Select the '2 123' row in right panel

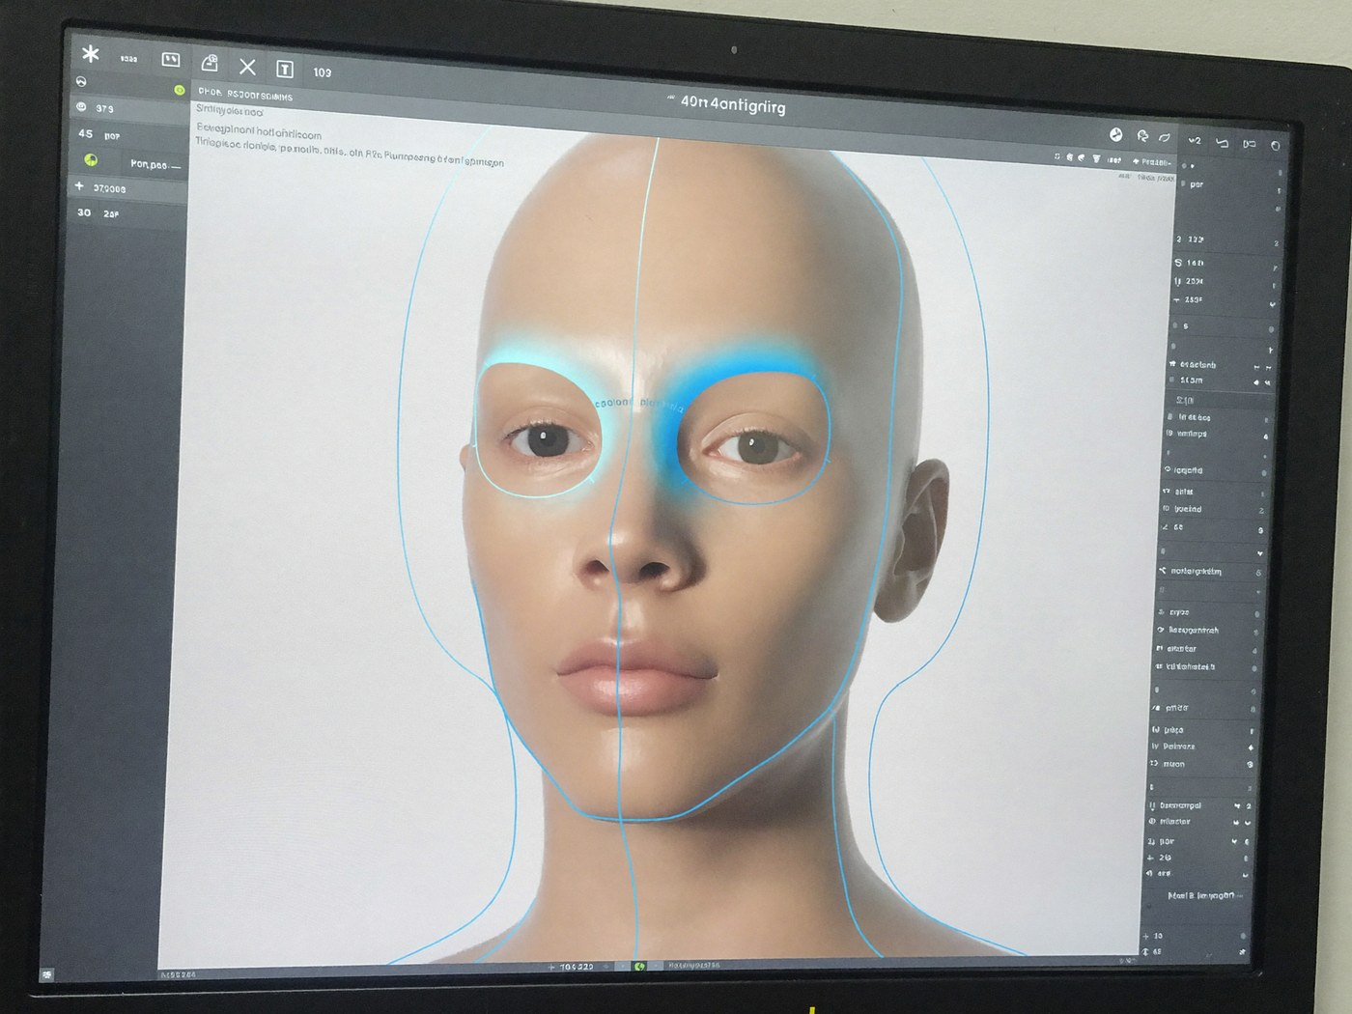pyautogui.click(x=1226, y=239)
